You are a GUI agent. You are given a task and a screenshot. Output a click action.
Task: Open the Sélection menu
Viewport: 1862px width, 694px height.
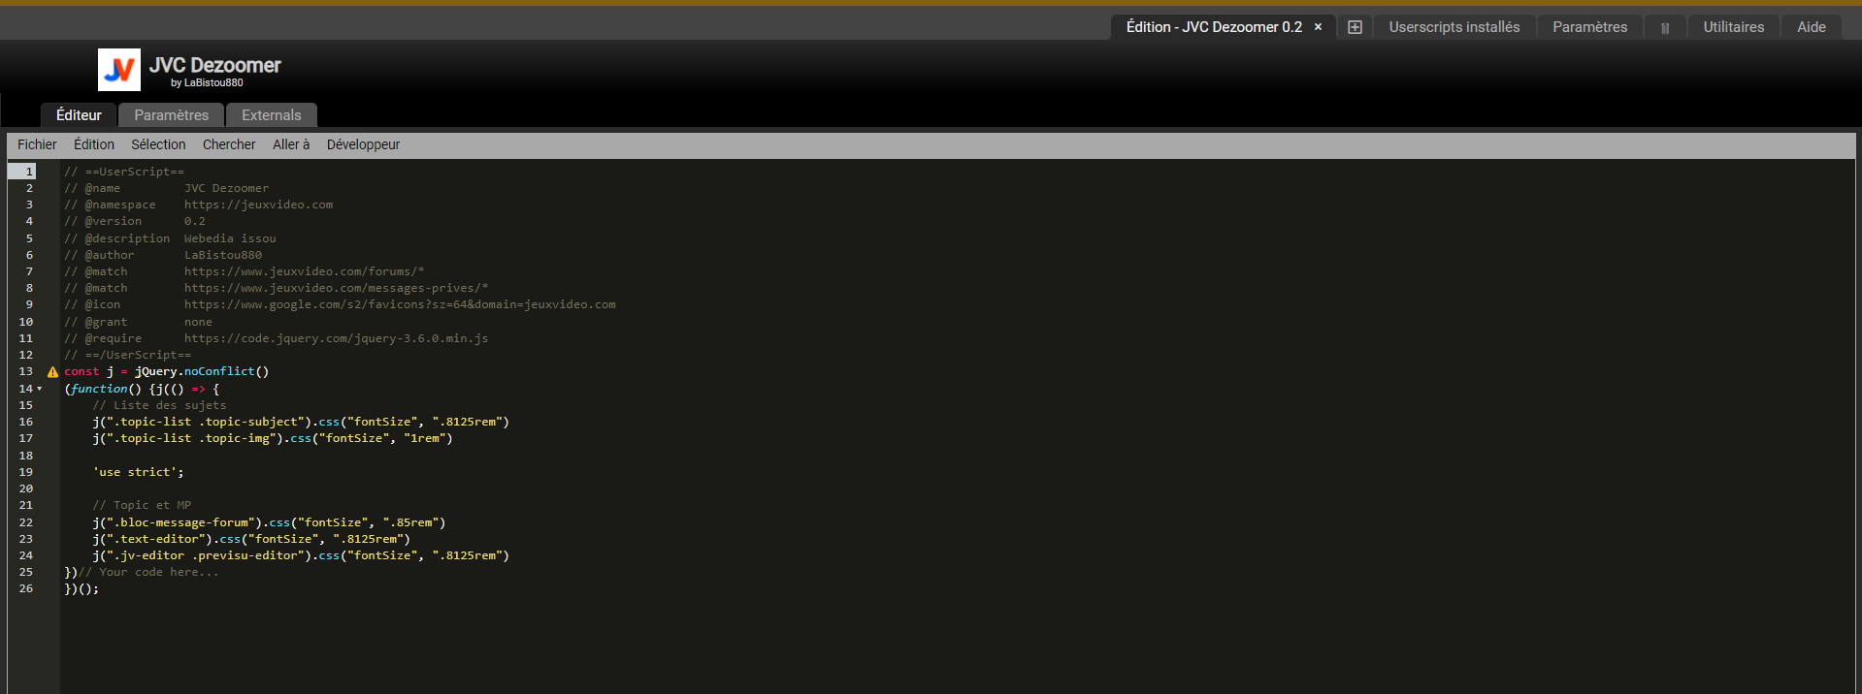[158, 144]
